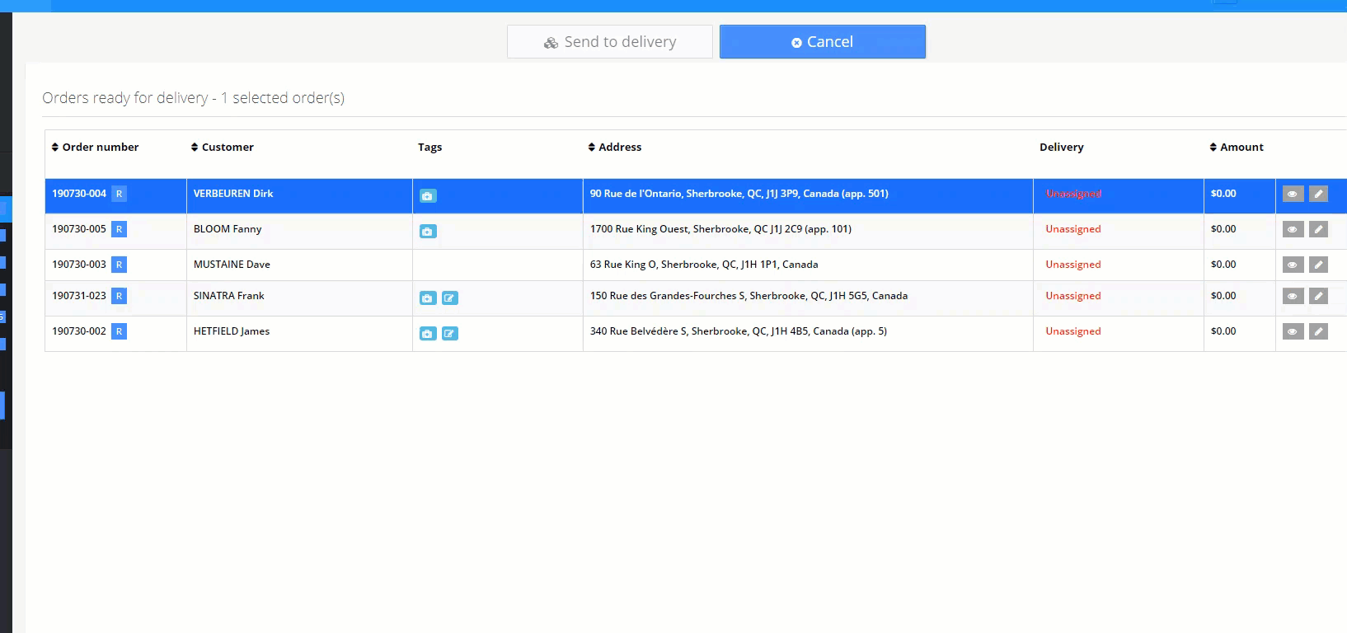Click the camera tag icon for BLOOM Fanny
Image resolution: width=1347 pixels, height=633 pixels.
tap(428, 232)
